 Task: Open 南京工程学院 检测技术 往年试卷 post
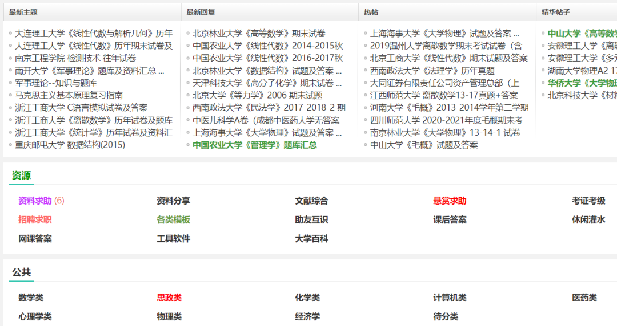point(75,58)
